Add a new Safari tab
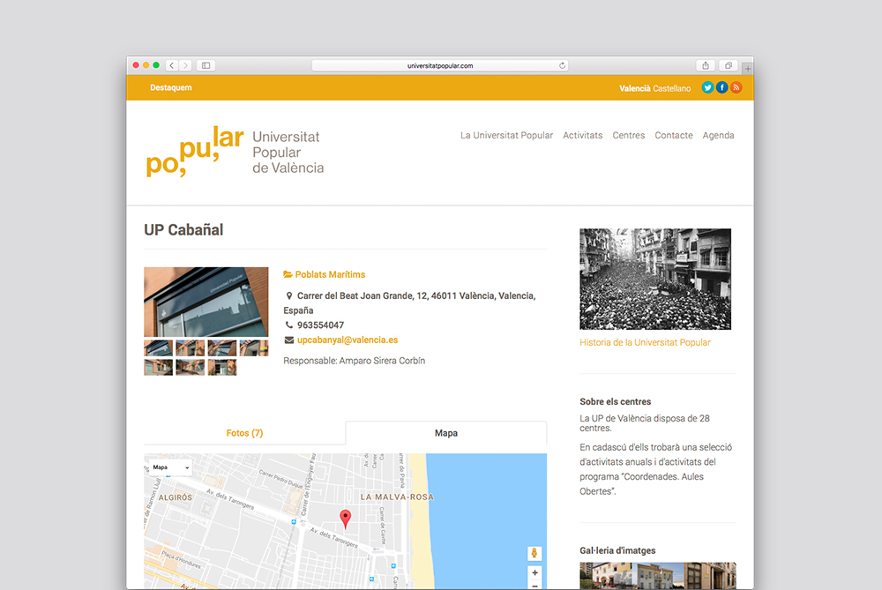The width and height of the screenshot is (882, 590). tap(748, 69)
